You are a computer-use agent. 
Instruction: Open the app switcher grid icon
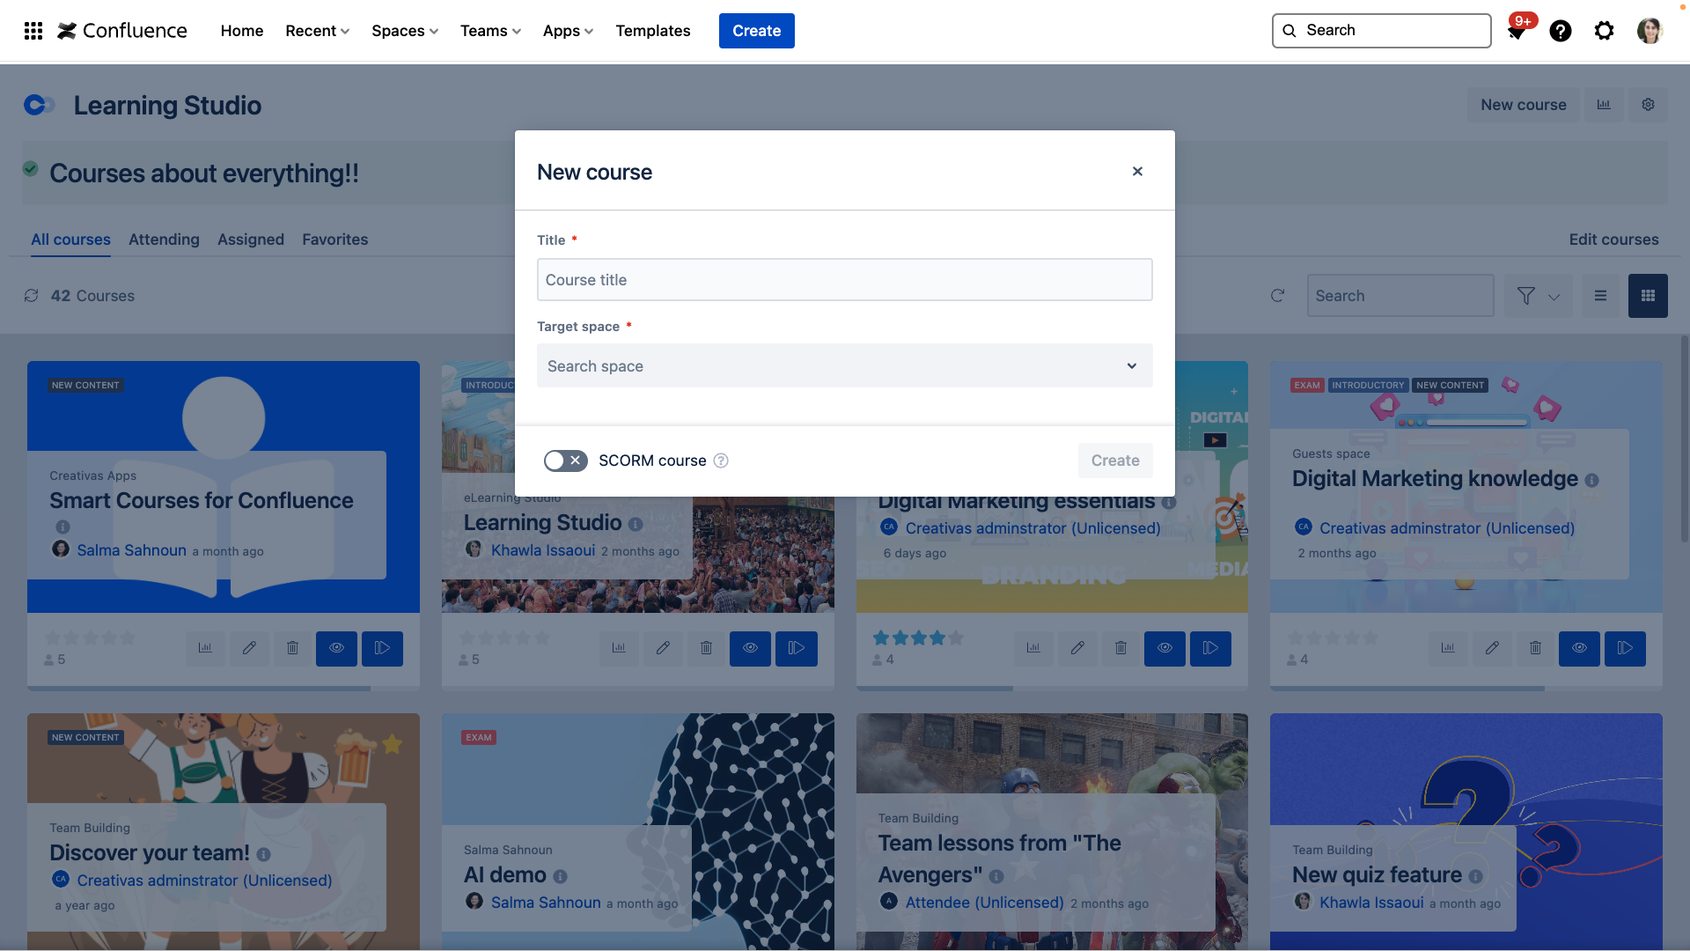(x=33, y=31)
